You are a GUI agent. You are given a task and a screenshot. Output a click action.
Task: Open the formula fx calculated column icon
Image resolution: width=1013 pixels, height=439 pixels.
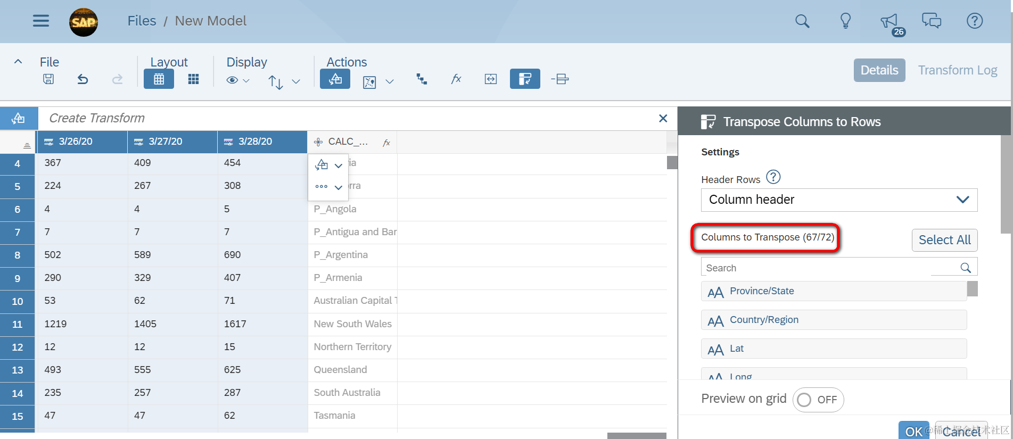(456, 79)
